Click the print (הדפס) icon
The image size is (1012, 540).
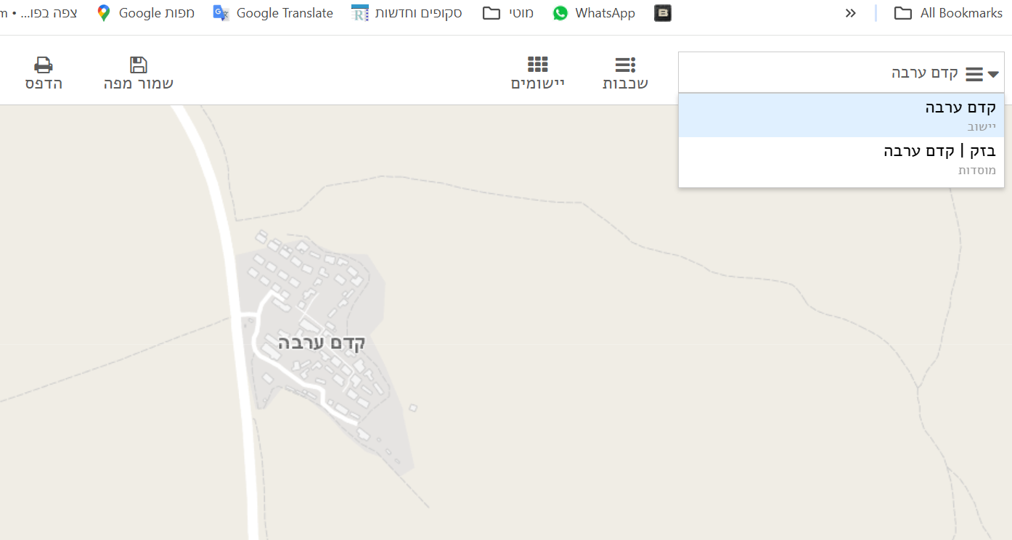pyautogui.click(x=44, y=65)
